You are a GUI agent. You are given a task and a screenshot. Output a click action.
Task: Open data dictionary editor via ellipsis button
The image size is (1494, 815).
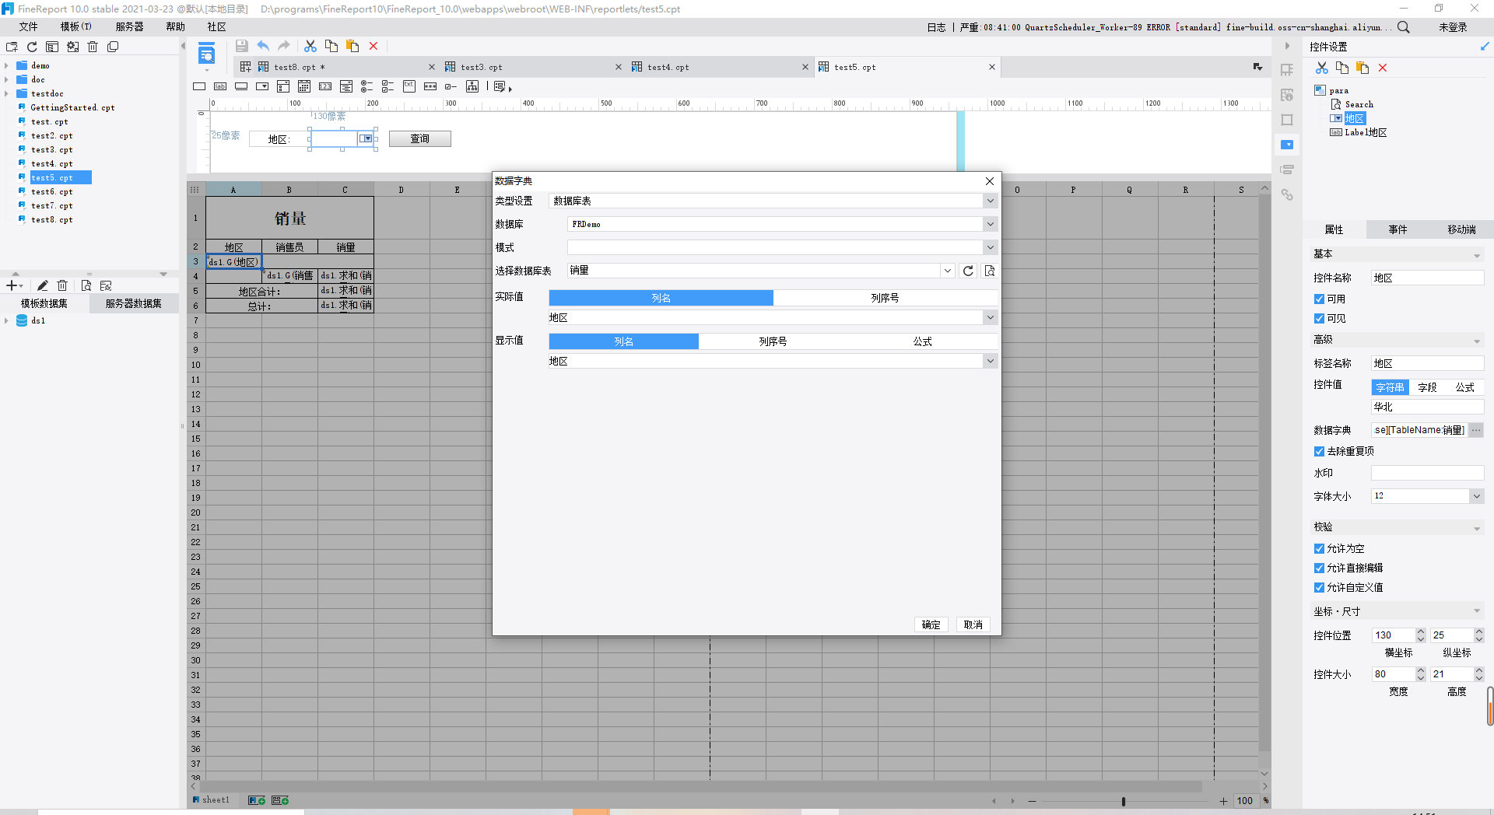point(1476,430)
